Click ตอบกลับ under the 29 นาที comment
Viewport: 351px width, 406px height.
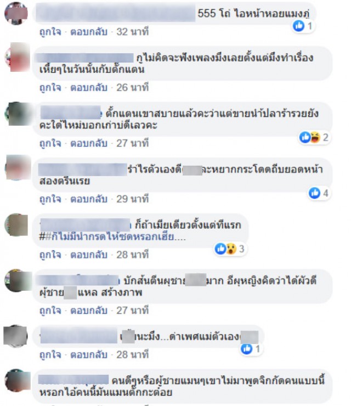point(89,199)
